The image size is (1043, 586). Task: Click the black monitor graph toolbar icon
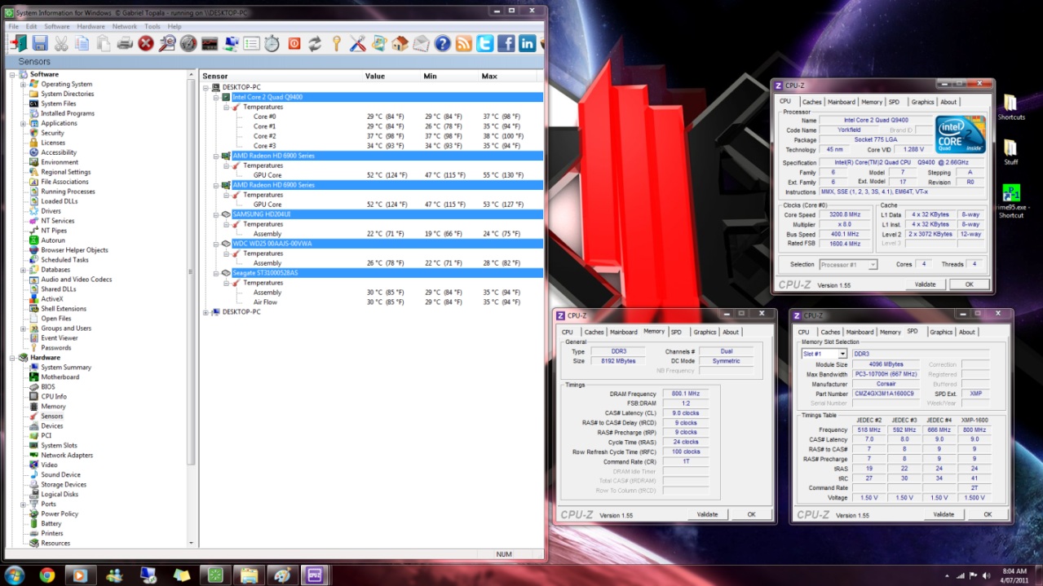(x=210, y=43)
